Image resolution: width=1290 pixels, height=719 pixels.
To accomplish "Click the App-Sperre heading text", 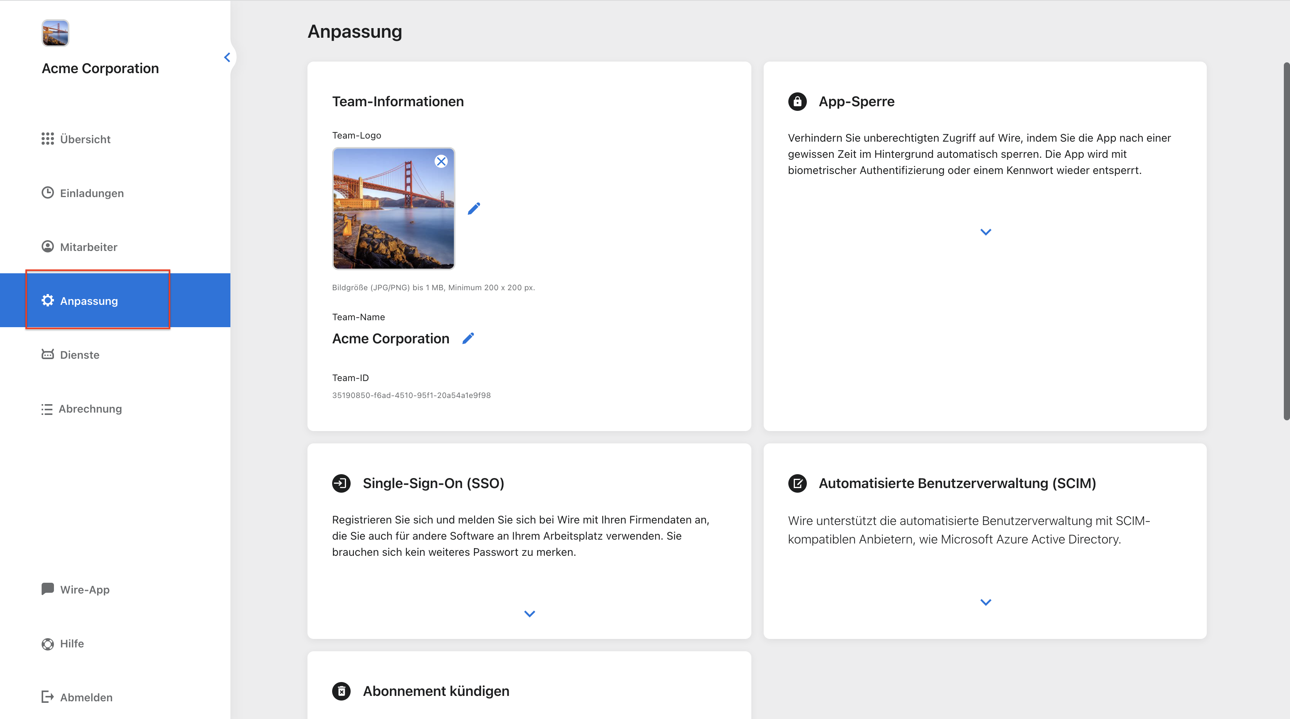I will click(x=856, y=102).
